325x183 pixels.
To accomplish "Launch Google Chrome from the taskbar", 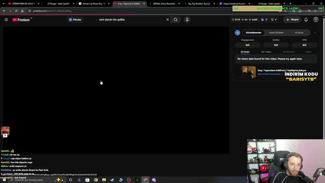I will pyautogui.click(x=96, y=180).
